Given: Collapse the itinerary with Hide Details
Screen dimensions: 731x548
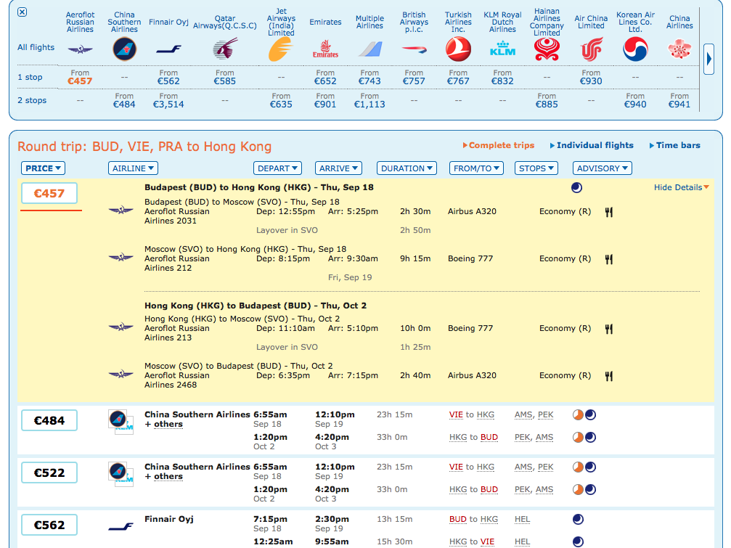Looking at the screenshot, I should pyautogui.click(x=681, y=187).
